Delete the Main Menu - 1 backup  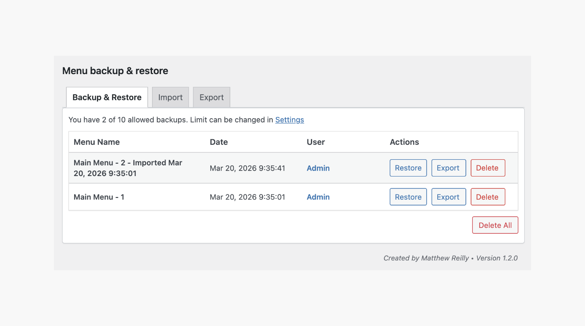(487, 197)
